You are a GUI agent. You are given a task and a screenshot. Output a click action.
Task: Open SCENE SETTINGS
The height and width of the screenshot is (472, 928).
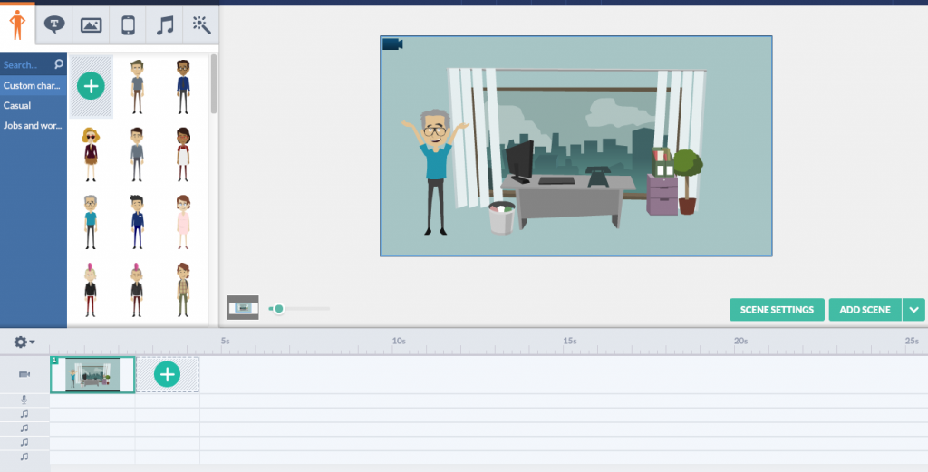[x=777, y=310]
